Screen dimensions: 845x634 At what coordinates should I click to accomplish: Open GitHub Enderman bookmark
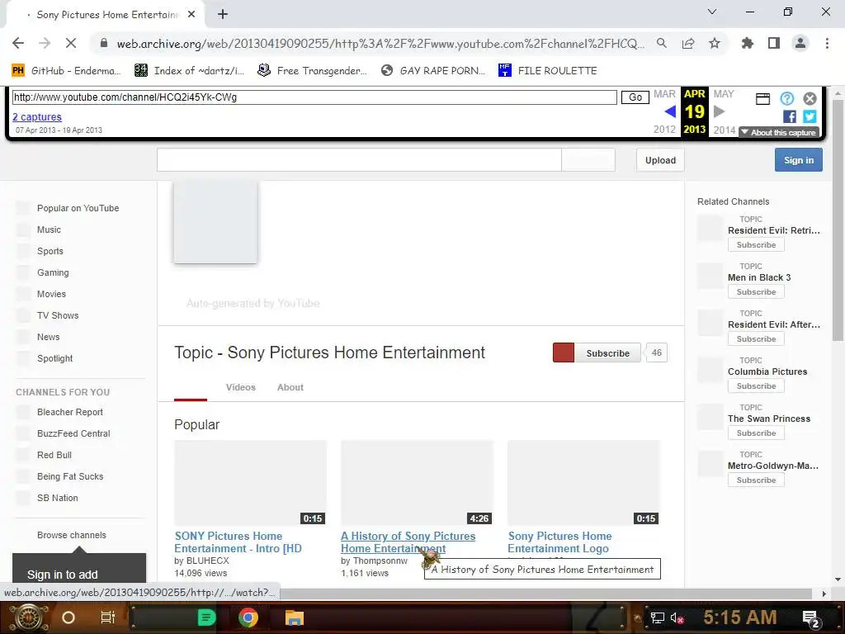pos(66,71)
